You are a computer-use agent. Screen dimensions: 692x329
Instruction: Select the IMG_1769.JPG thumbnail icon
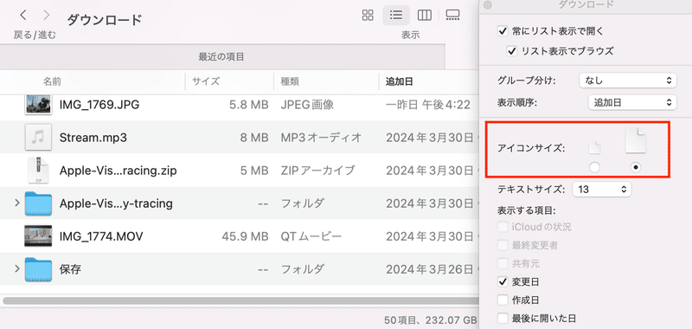pyautogui.click(x=38, y=105)
